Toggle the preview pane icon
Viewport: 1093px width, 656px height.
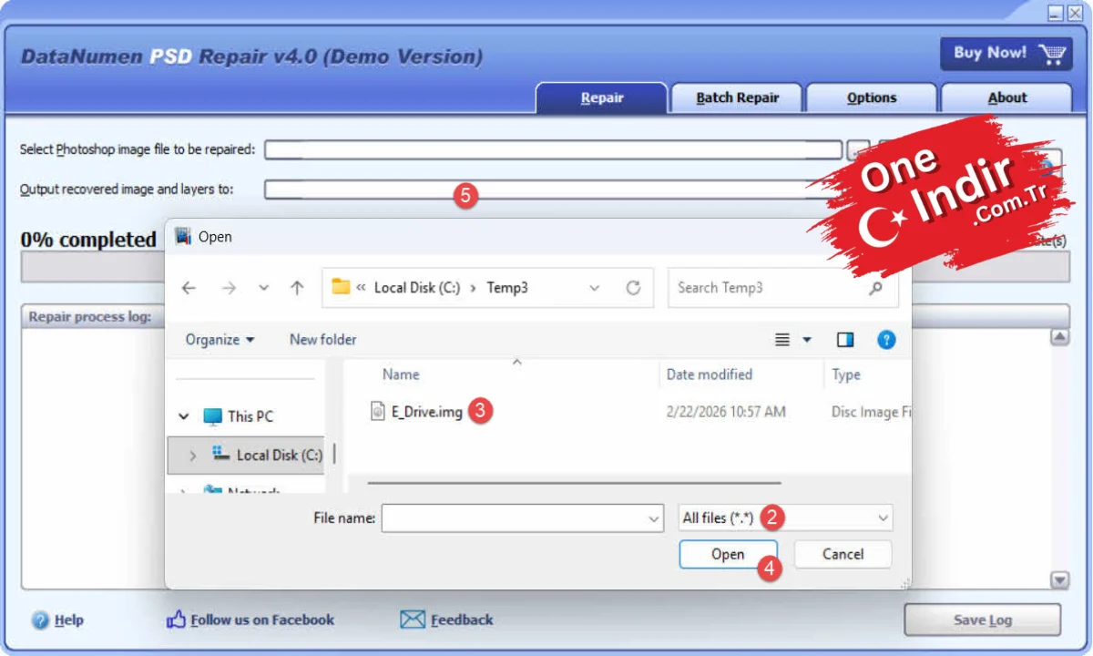coord(845,340)
